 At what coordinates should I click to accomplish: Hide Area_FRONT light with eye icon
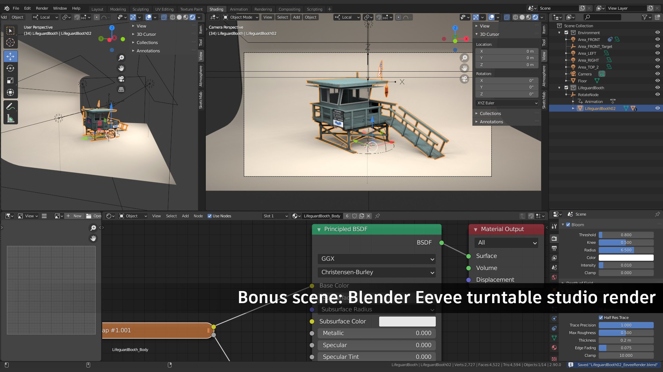click(657, 39)
